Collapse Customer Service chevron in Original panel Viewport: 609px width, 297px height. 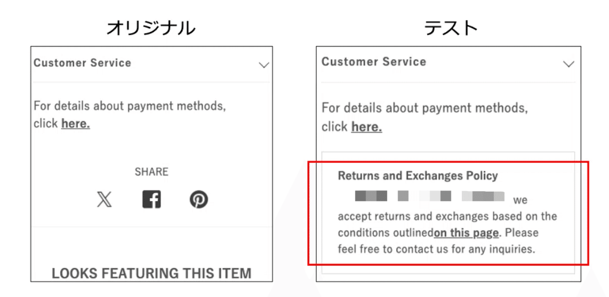pos(263,65)
